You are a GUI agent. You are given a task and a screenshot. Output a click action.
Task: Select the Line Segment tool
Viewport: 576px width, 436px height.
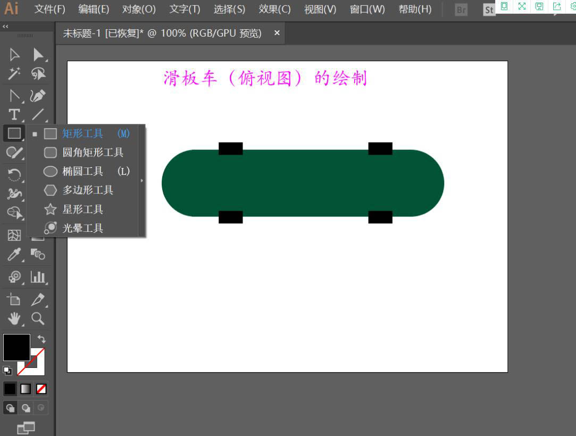[x=38, y=115]
